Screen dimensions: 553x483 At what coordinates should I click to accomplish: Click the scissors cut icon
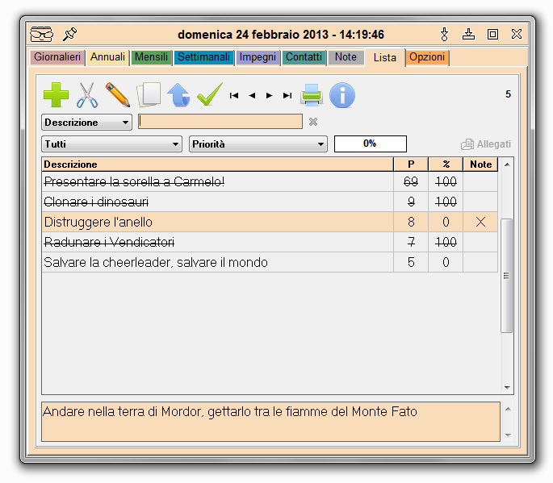coord(86,95)
